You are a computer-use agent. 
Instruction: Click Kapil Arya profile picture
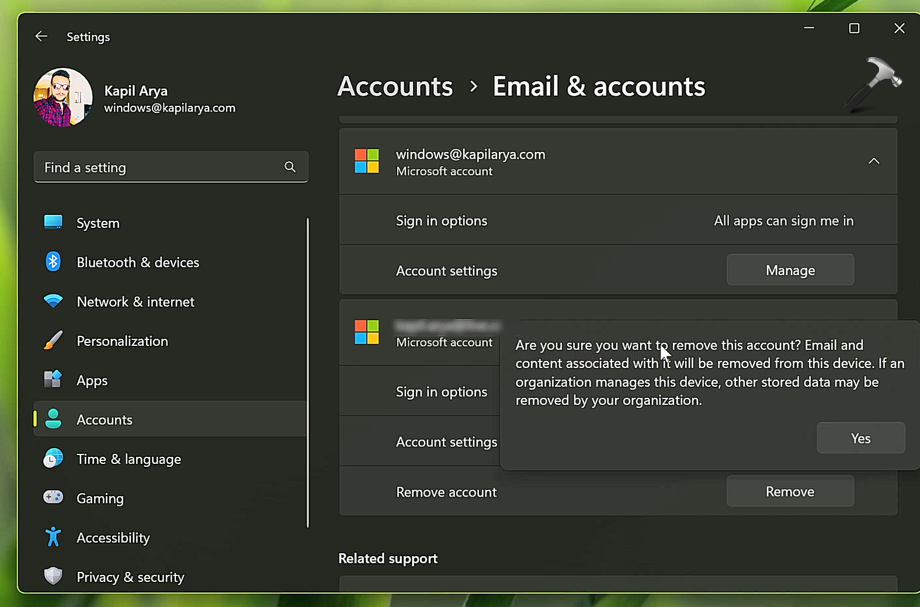pyautogui.click(x=63, y=98)
